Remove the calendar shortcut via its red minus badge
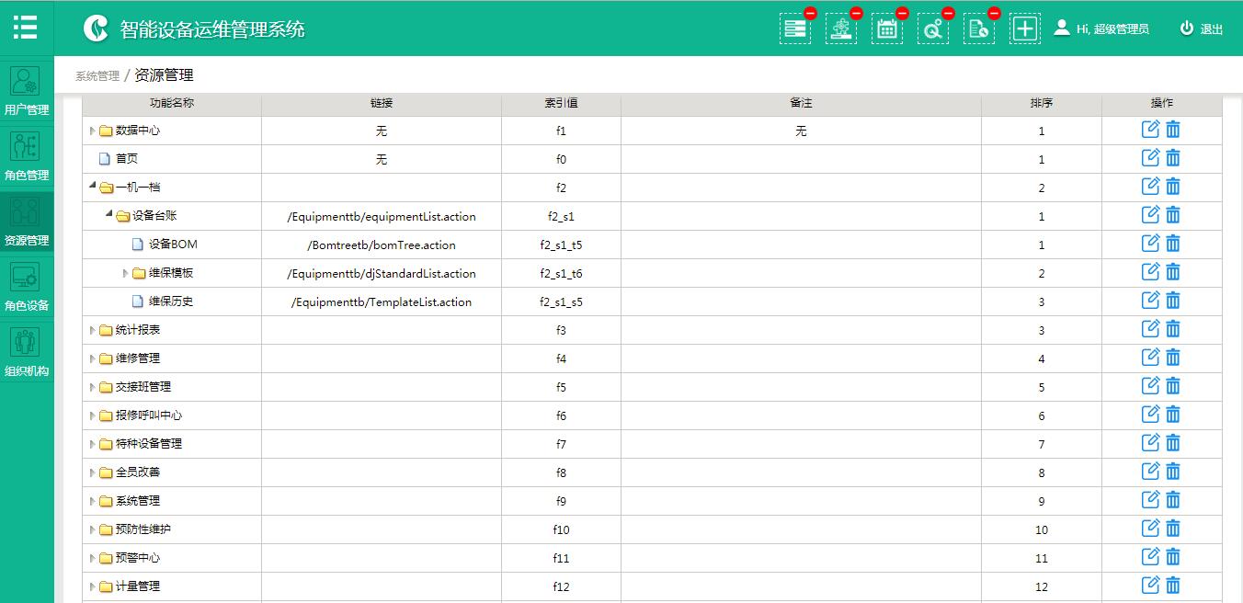The image size is (1243, 603). click(x=902, y=13)
